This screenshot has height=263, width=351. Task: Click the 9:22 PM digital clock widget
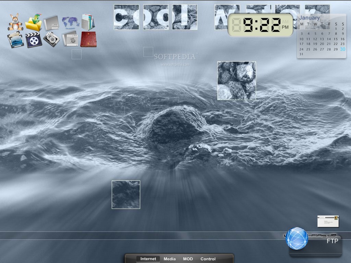(261, 25)
